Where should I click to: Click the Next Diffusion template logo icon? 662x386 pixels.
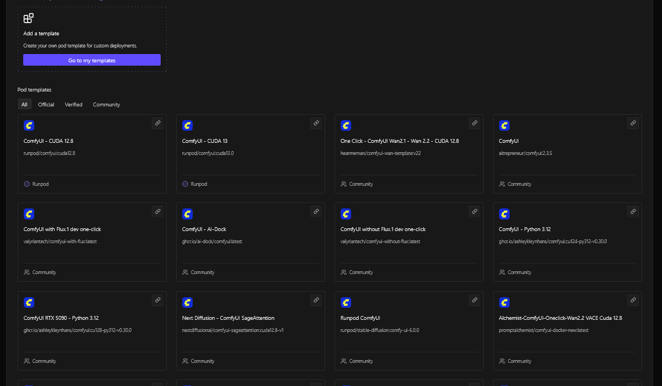(188, 303)
